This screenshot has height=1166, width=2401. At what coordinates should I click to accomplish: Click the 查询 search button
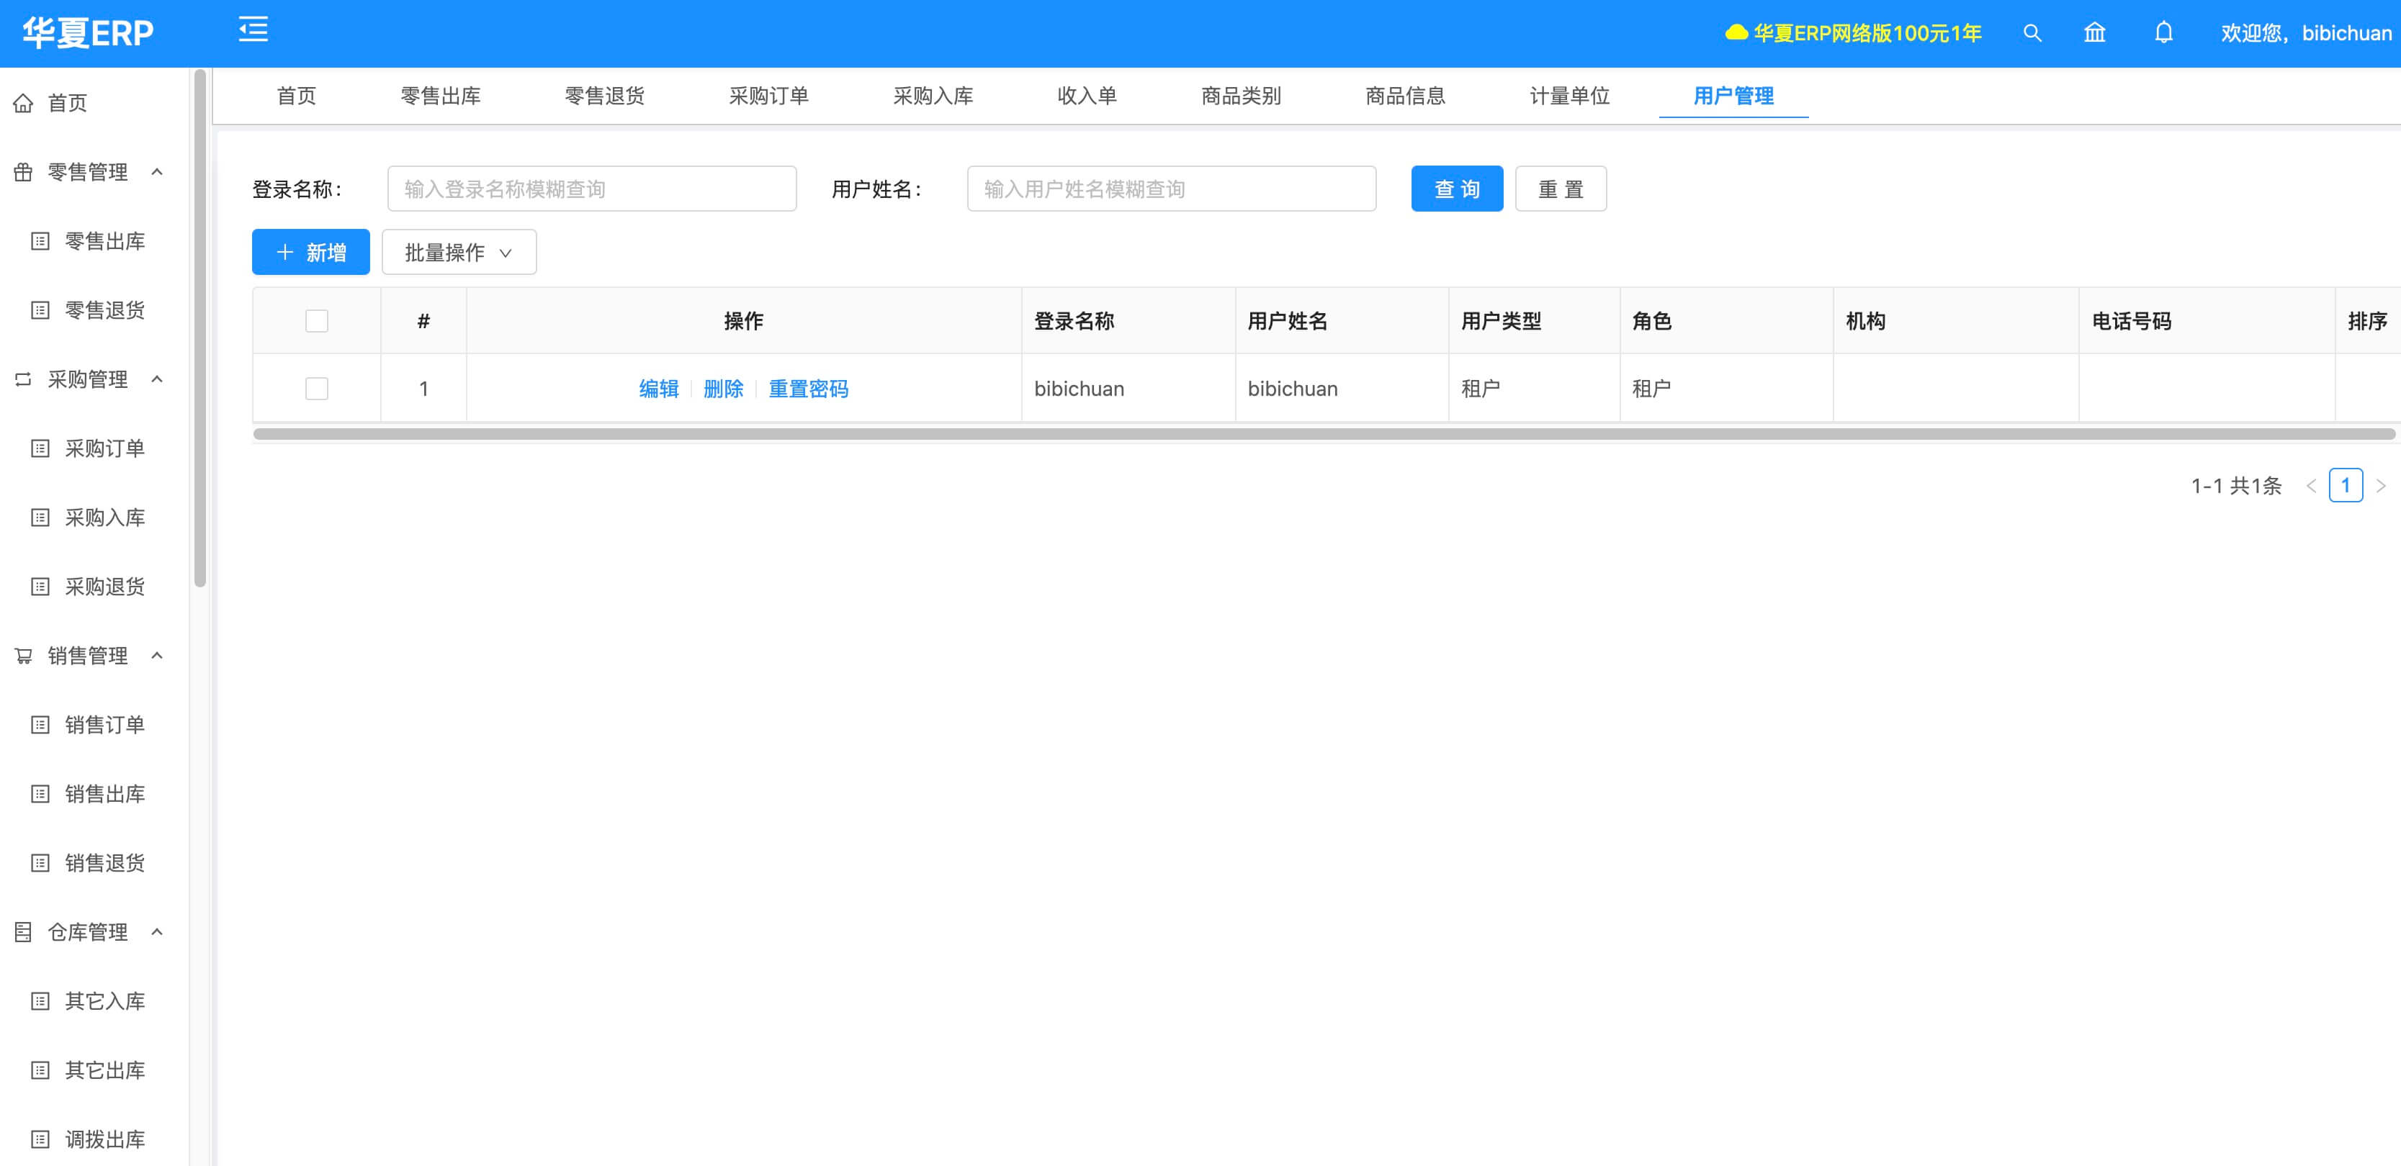(1456, 189)
